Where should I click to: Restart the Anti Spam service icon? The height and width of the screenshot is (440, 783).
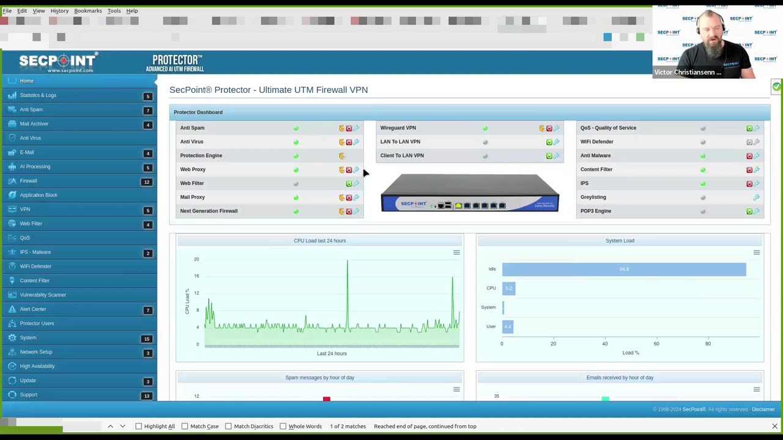[x=342, y=128]
